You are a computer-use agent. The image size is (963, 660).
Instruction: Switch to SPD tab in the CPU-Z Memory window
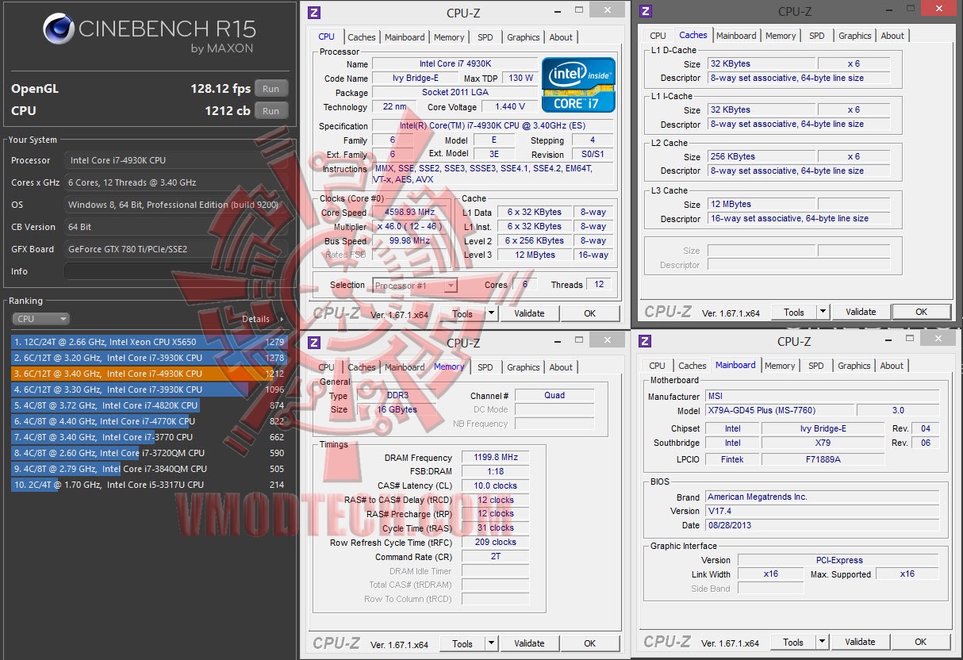pos(485,367)
